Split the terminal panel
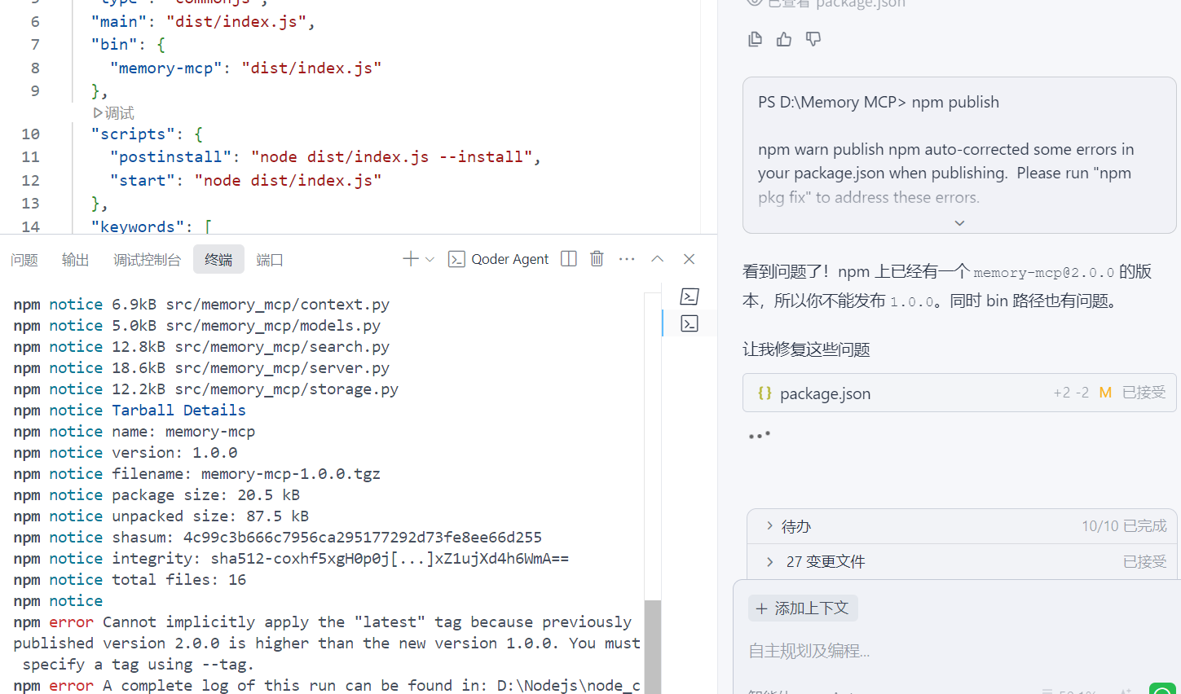 569,259
